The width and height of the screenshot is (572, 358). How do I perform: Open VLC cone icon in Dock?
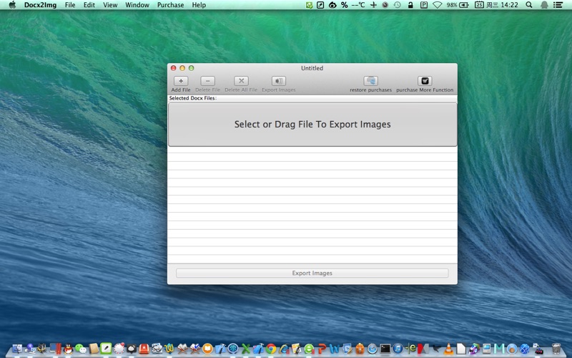pos(448,349)
